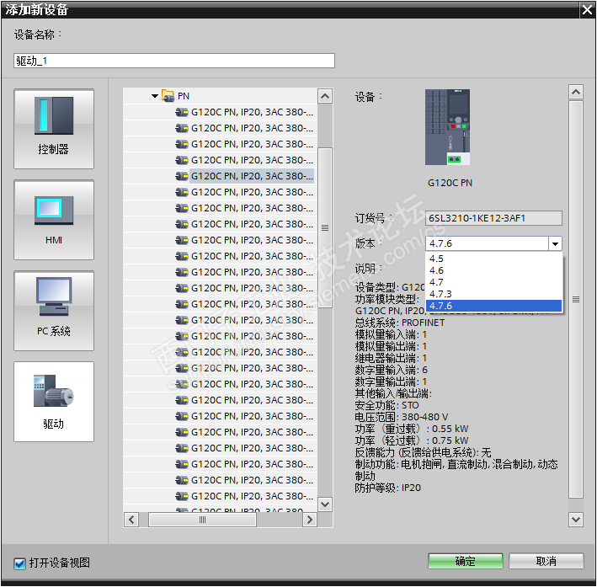Select the HMI device category button
This screenshot has height=587, width=597.
click(54, 220)
